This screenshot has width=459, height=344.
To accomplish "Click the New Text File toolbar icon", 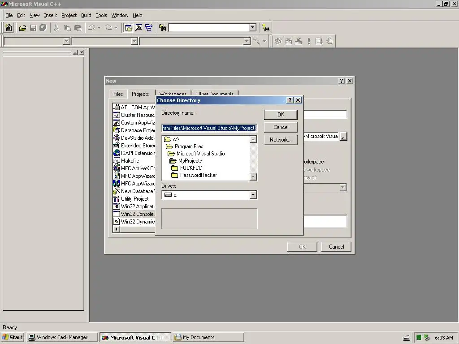I will 9,28.
